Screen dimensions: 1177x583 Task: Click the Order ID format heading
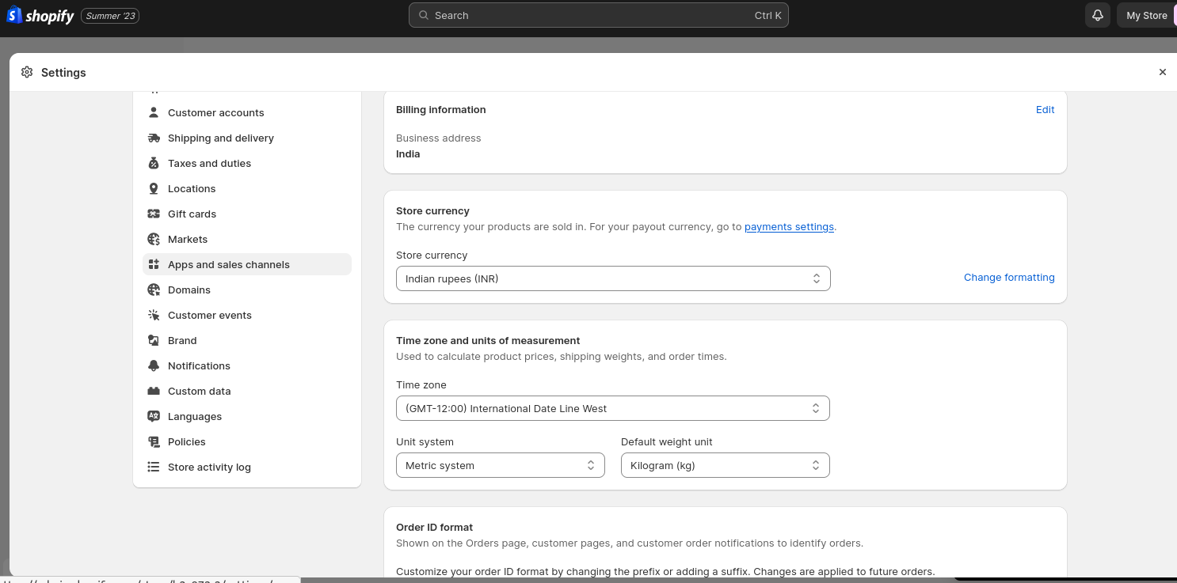[x=434, y=528]
